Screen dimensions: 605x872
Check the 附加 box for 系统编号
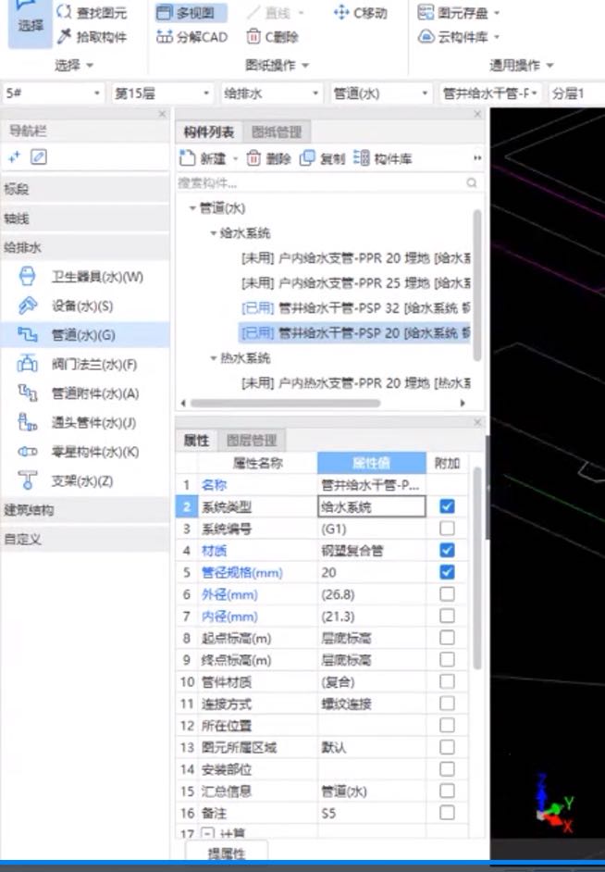point(447,529)
